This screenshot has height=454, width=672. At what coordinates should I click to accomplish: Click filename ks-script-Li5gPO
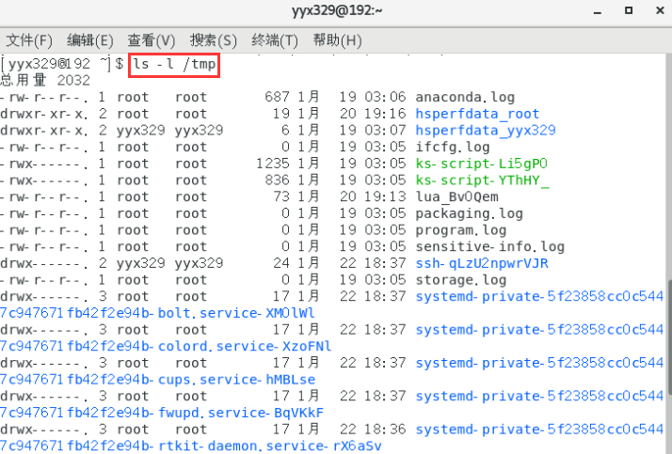click(x=481, y=164)
